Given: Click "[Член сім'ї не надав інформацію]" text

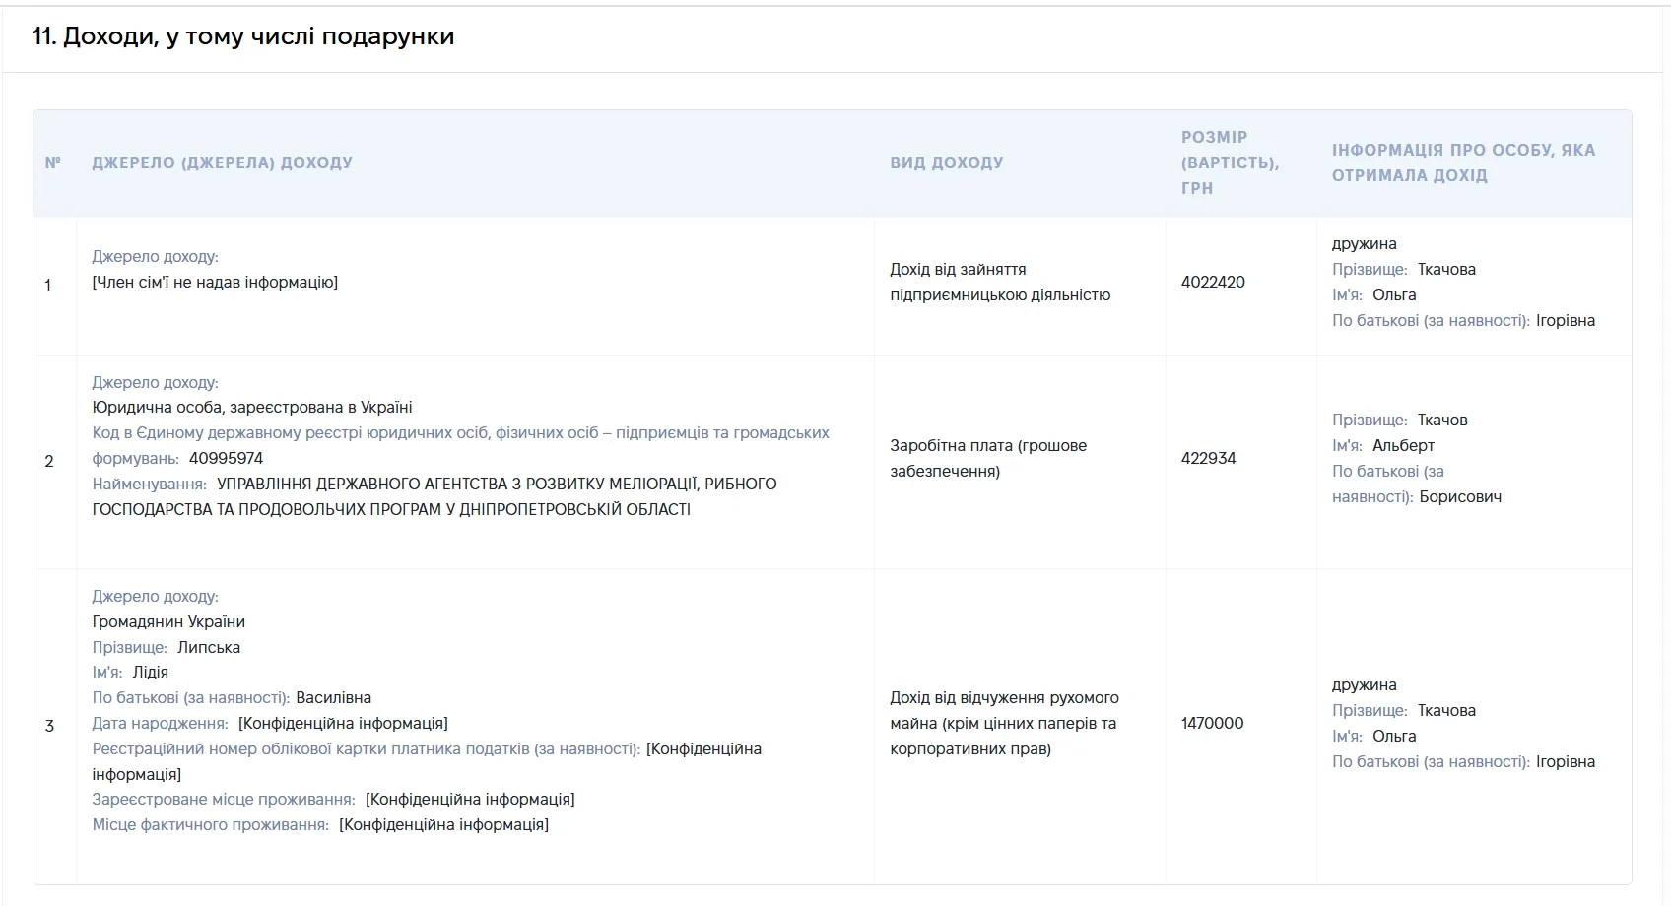Looking at the screenshot, I should (x=215, y=282).
